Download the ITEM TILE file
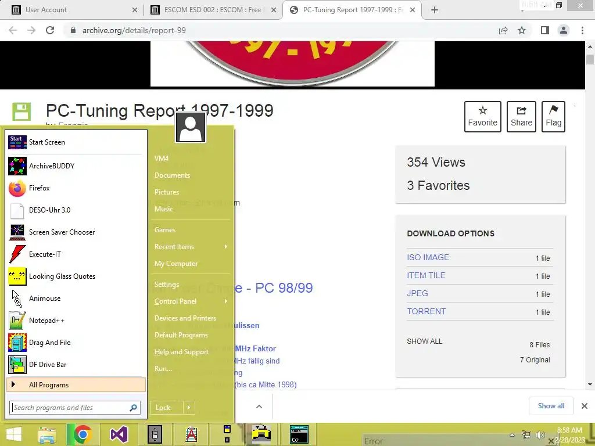This screenshot has height=446, width=595. click(x=426, y=276)
